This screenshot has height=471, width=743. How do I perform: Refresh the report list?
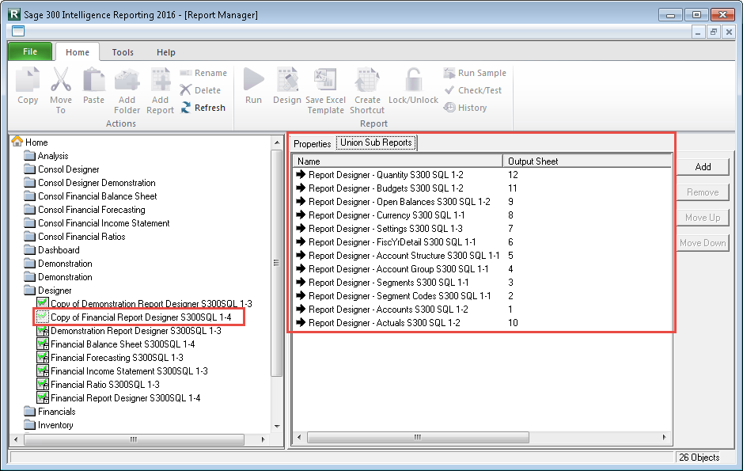coord(203,108)
